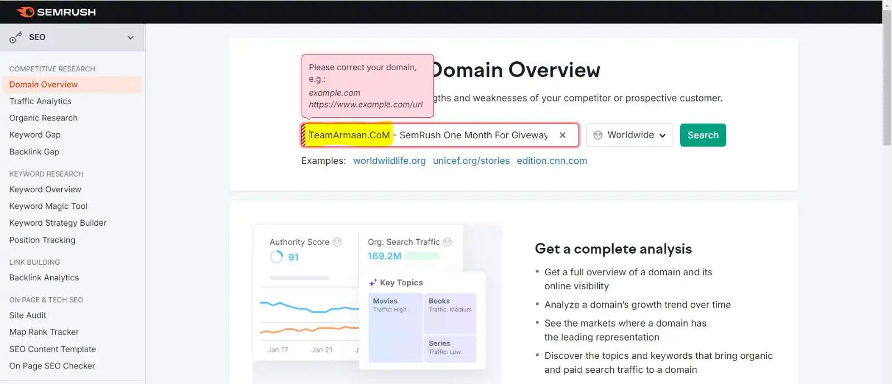Open Organic Research in sidebar

coord(43,118)
